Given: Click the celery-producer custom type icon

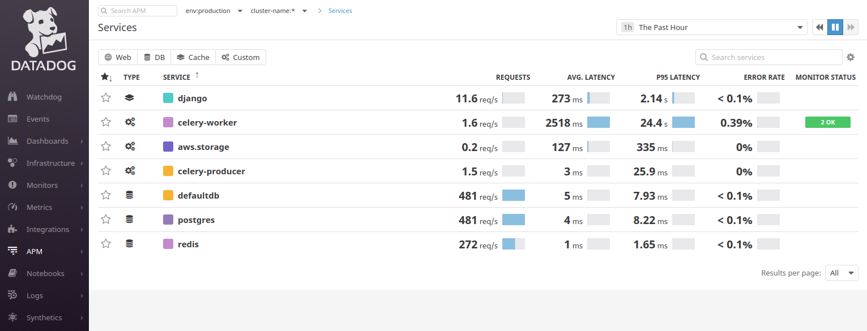Looking at the screenshot, I should [130, 171].
